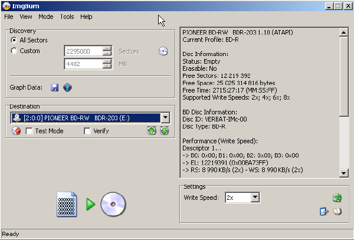Click the erase disc icon near Test Mode

point(17,131)
